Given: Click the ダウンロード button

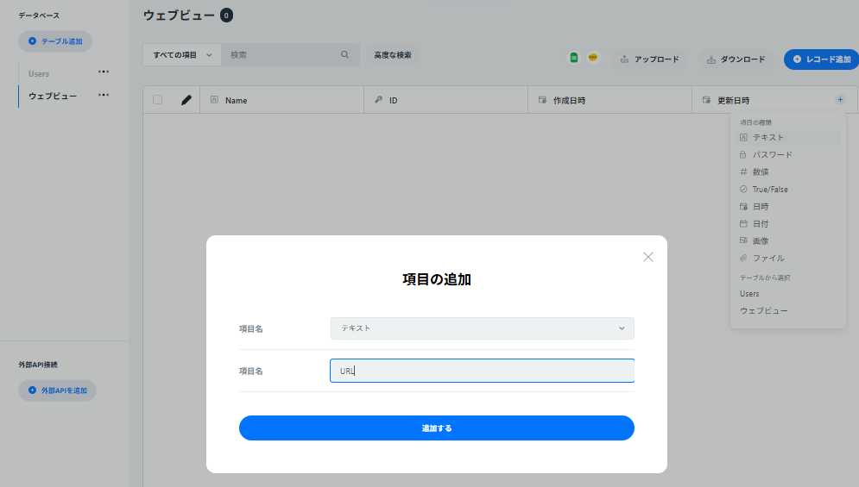Looking at the screenshot, I should 736,59.
